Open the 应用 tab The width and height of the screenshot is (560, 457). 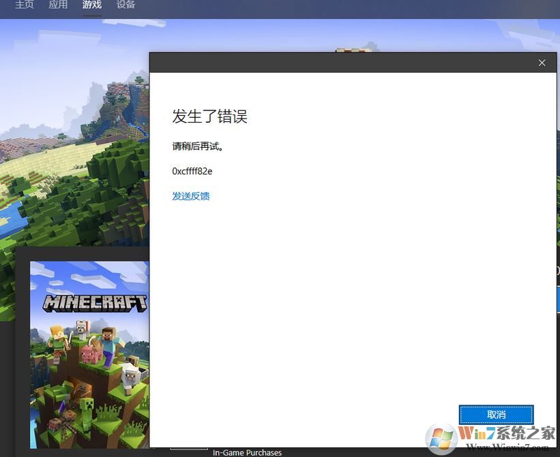tap(59, 5)
